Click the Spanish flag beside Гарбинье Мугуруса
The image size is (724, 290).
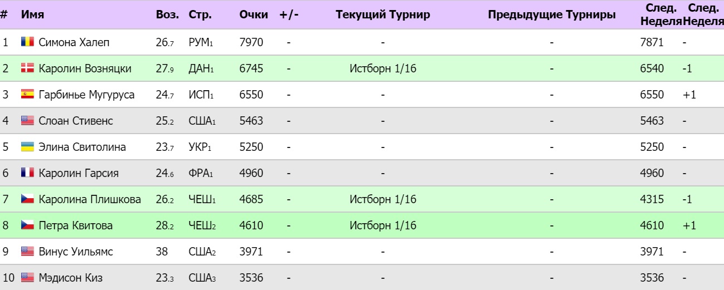[x=27, y=95]
